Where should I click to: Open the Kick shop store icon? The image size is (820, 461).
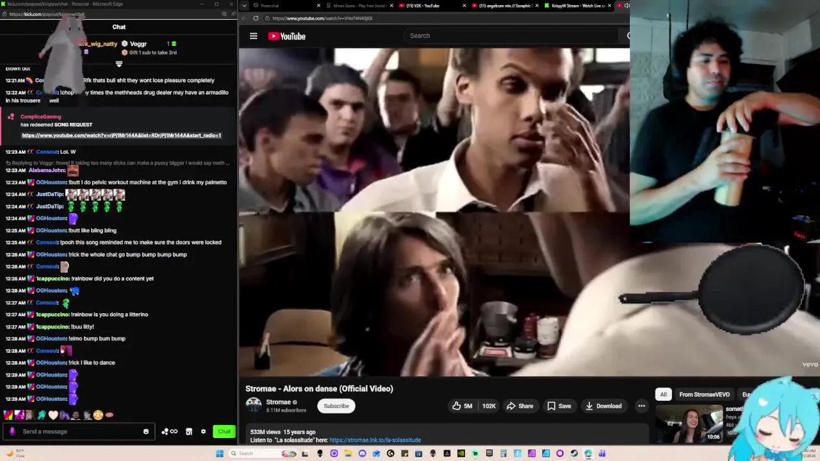click(189, 432)
